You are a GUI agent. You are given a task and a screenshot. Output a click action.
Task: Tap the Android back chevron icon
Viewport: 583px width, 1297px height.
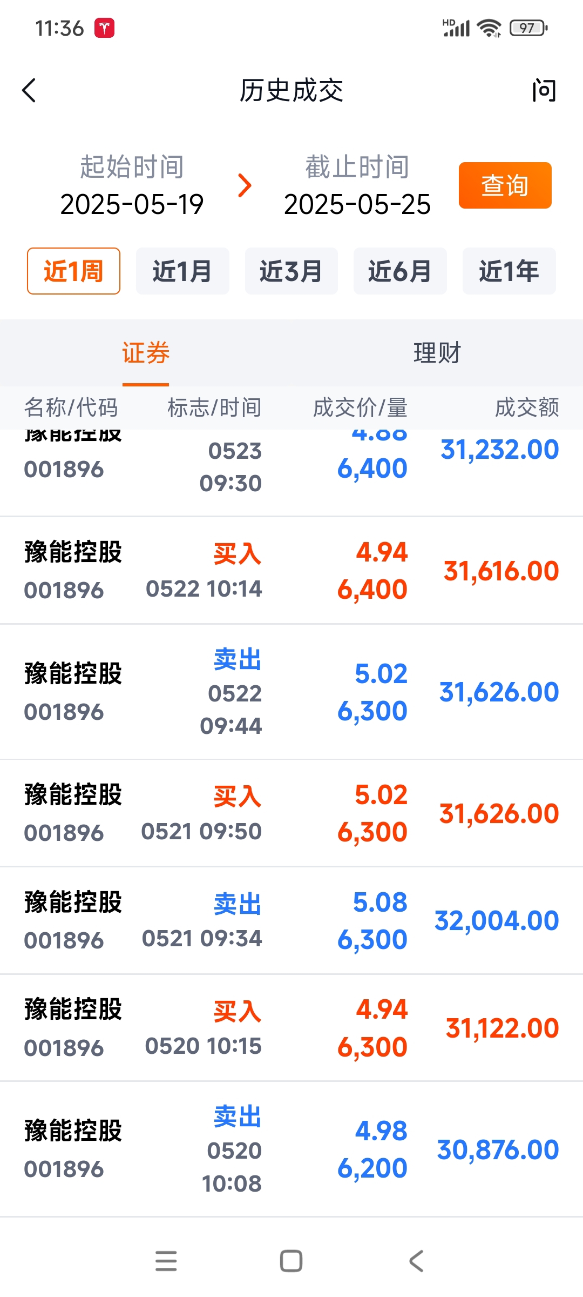[x=416, y=1261]
